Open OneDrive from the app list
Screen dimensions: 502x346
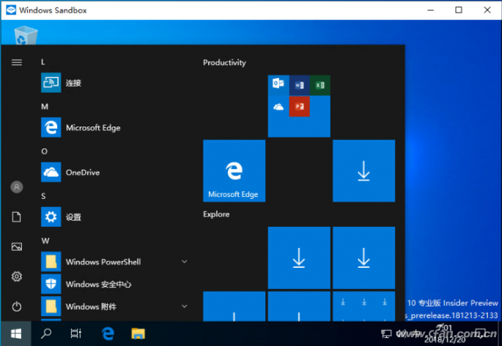pyautogui.click(x=83, y=173)
